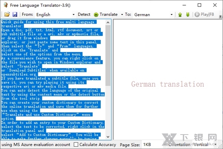
Task: Click the save floppy disk icon
Action: click(15, 14)
